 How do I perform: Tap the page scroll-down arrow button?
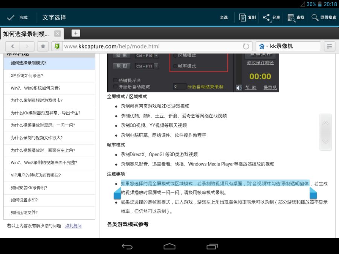tap(325, 141)
